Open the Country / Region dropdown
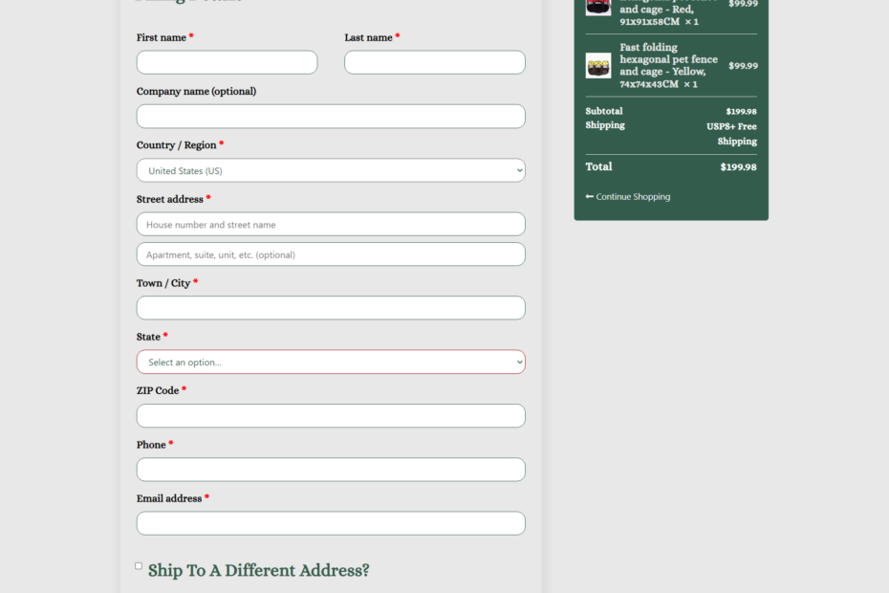889x593 pixels. (331, 170)
